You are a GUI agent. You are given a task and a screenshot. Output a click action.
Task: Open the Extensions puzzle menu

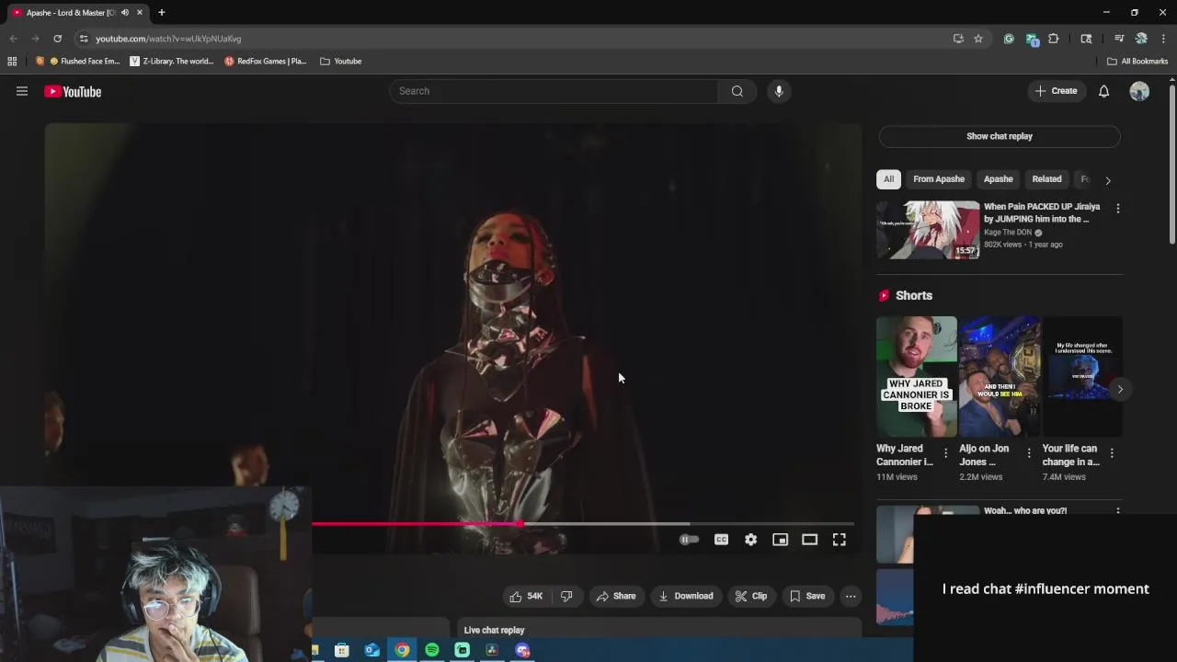tap(1054, 39)
